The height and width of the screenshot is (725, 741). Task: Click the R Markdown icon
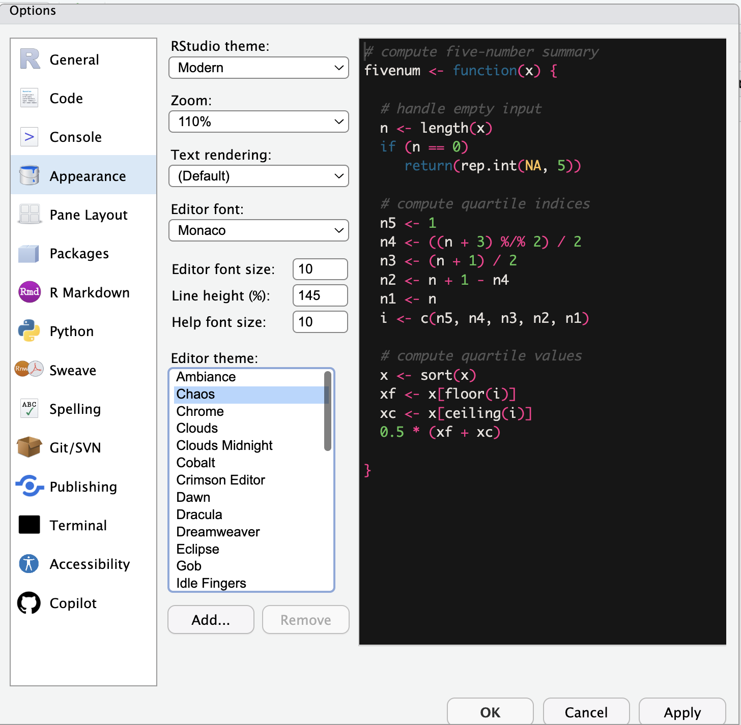[x=29, y=292]
